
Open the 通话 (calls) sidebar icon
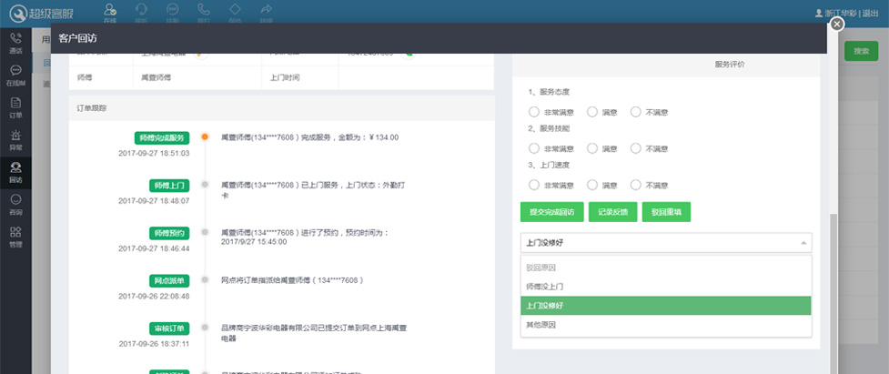pos(15,43)
